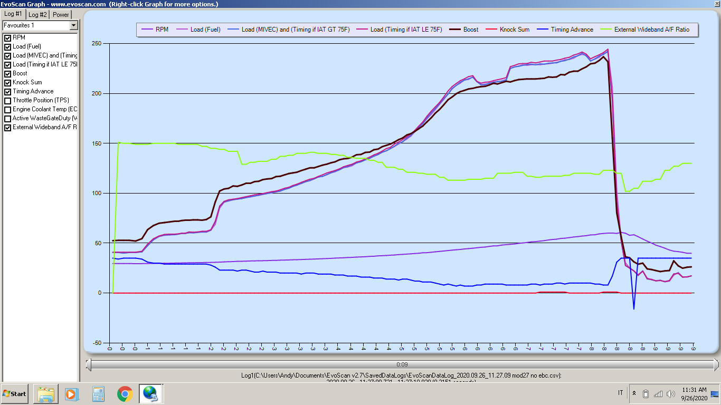Select the EvoScan globe taskbar icon

(150, 394)
